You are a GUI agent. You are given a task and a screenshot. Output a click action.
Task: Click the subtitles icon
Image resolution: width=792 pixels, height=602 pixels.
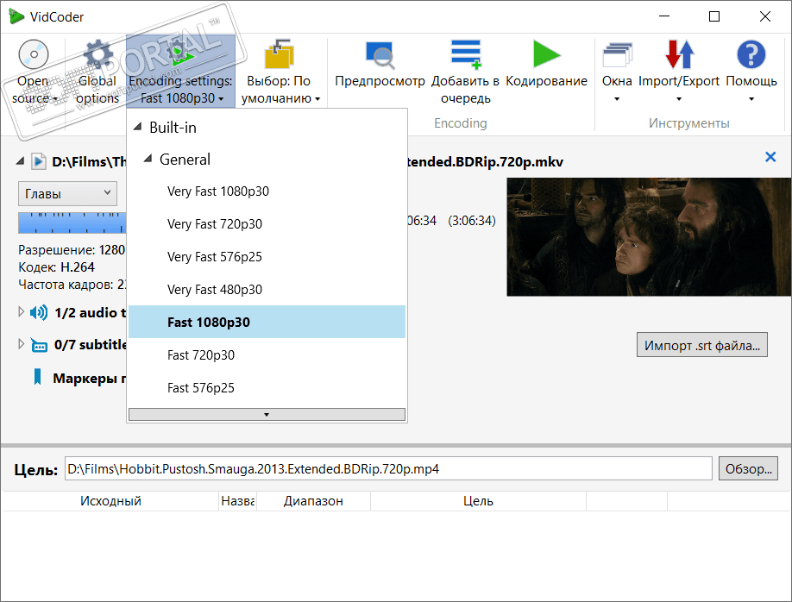tap(39, 345)
